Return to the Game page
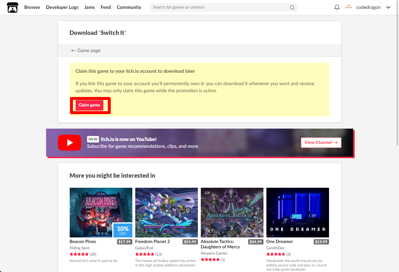399x272 pixels. 86,51
